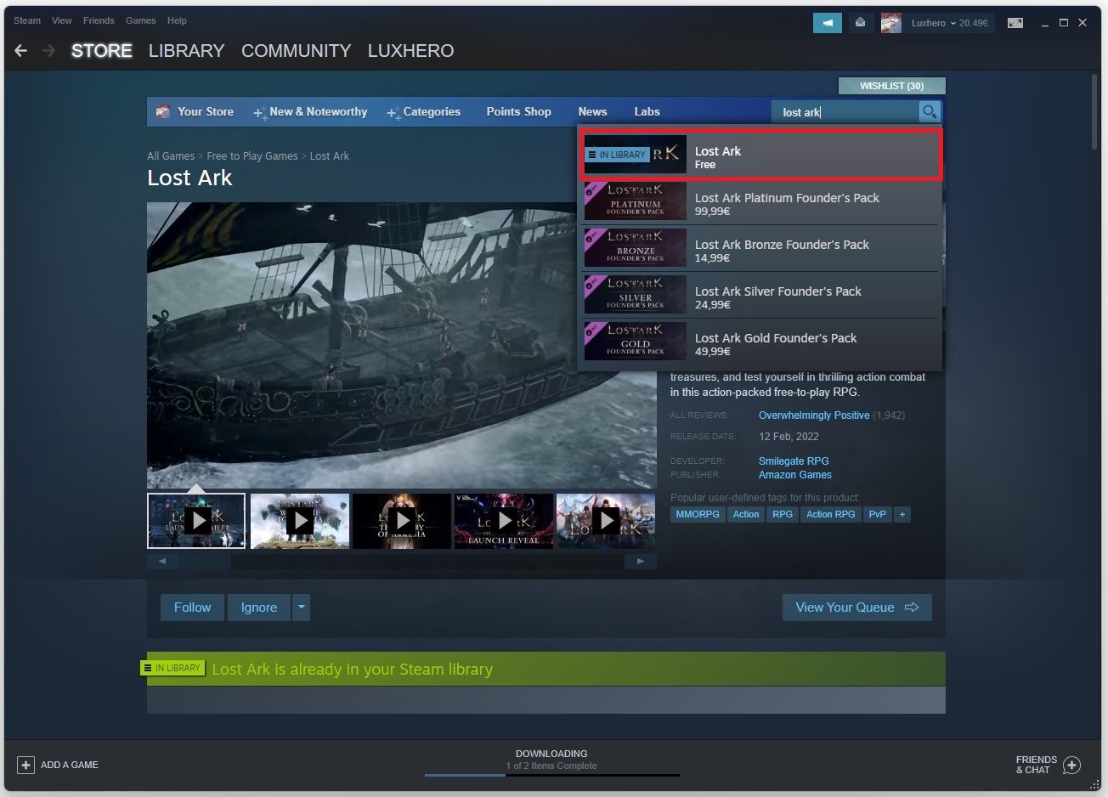Select Lost Ark Free search result
Viewport: 1108px width, 797px height.
point(760,155)
